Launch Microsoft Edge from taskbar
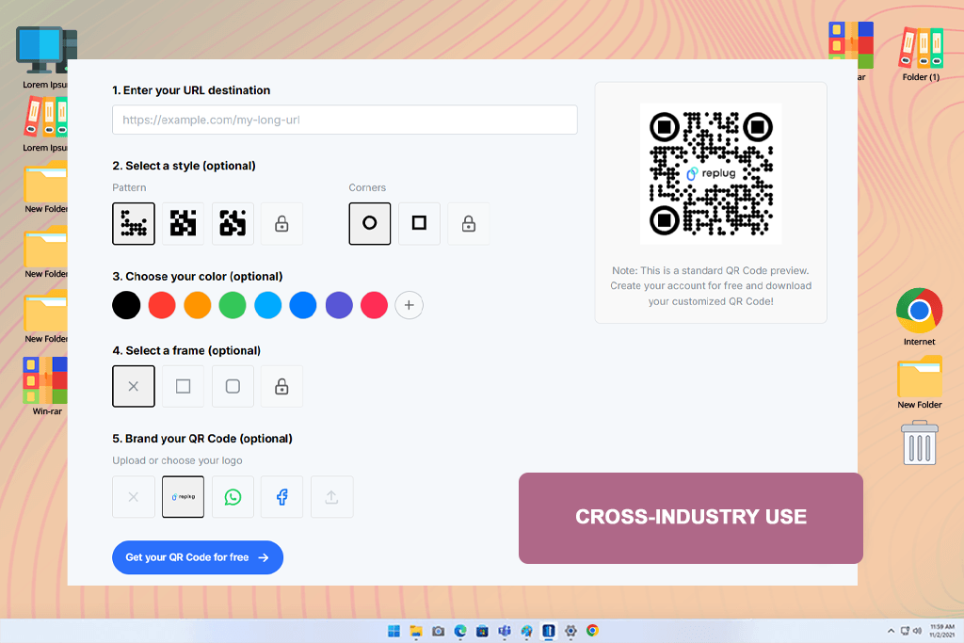The width and height of the screenshot is (964, 643). pyautogui.click(x=460, y=631)
